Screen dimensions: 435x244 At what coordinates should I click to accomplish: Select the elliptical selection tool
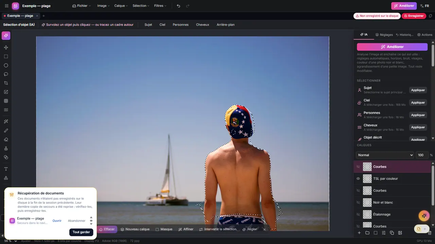click(6, 65)
